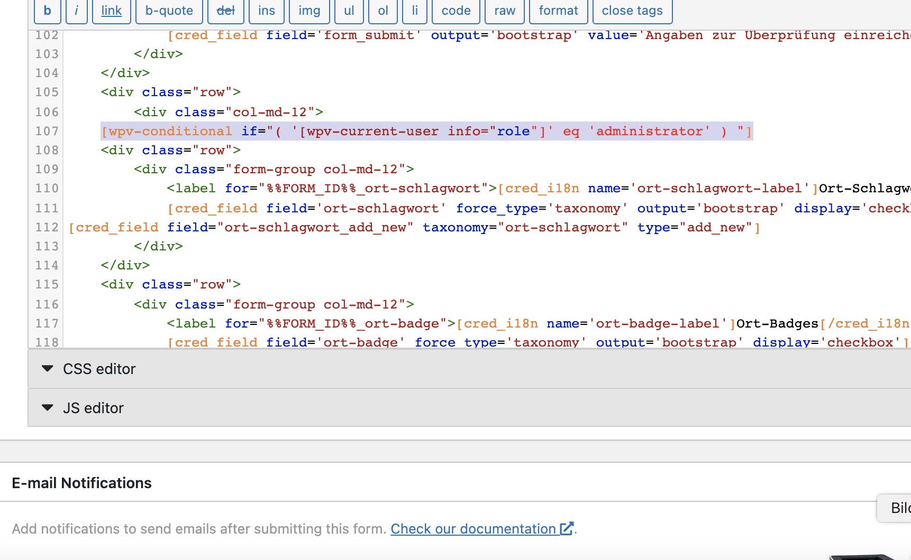Expand the CSS editor section arrow
The image size is (911, 560).
48,369
